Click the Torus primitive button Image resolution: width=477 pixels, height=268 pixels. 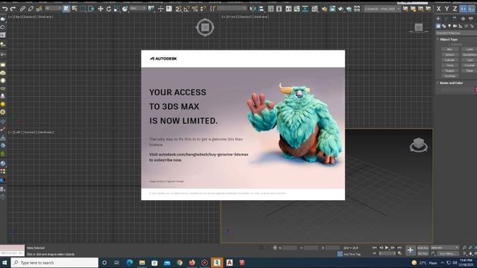pyautogui.click(x=450, y=66)
